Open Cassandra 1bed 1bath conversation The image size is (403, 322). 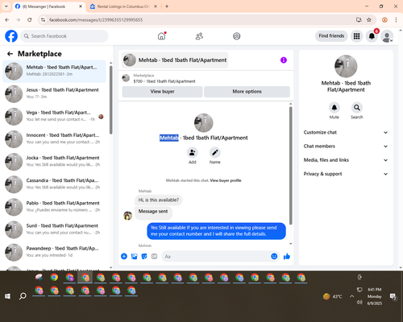tap(54, 184)
